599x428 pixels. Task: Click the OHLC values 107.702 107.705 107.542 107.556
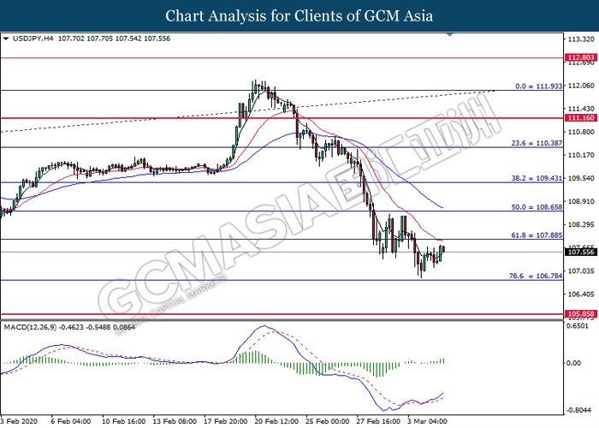click(114, 39)
